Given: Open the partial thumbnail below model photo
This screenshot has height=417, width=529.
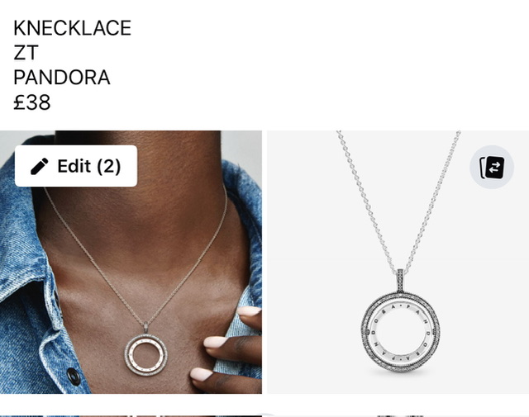Looking at the screenshot, I should 131,416.
